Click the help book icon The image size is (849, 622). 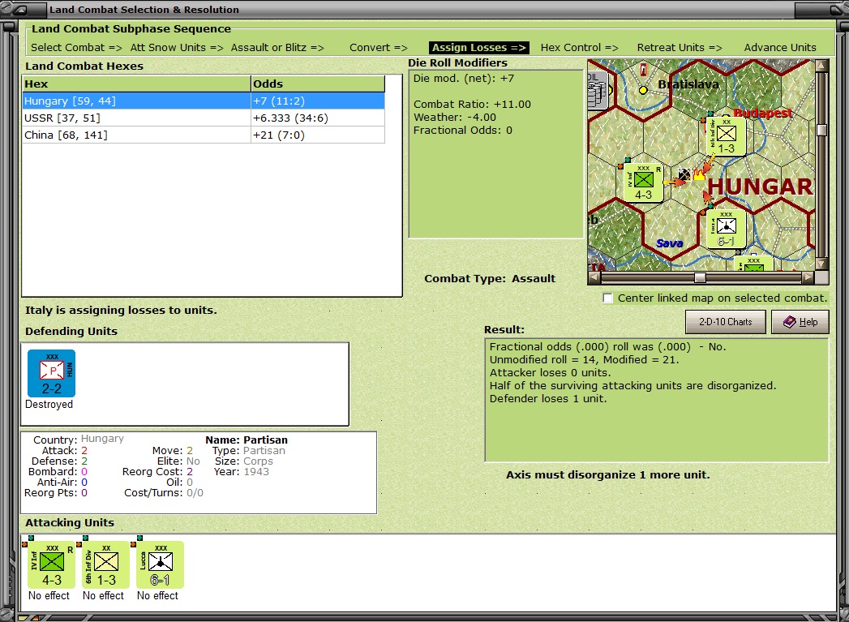pos(790,322)
